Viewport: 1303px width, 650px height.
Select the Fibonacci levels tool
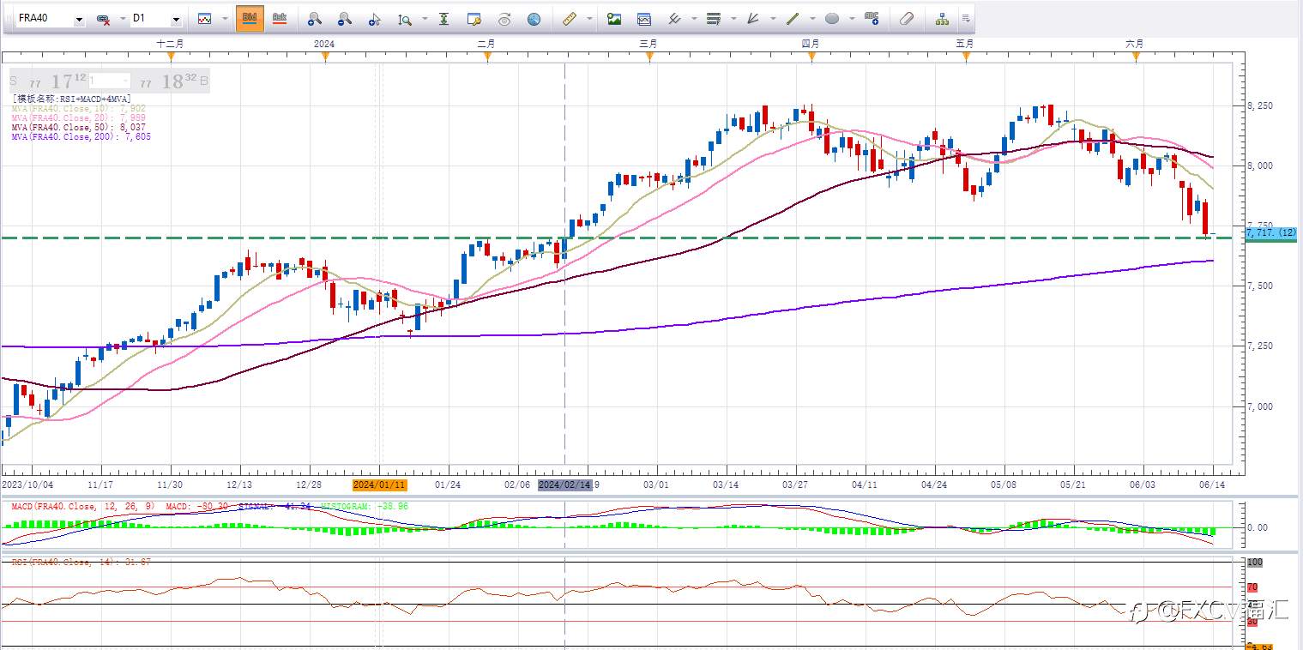[714, 19]
